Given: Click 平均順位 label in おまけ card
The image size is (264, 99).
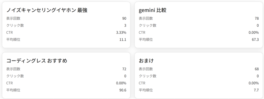Looking at the screenshot, I should [146, 90].
